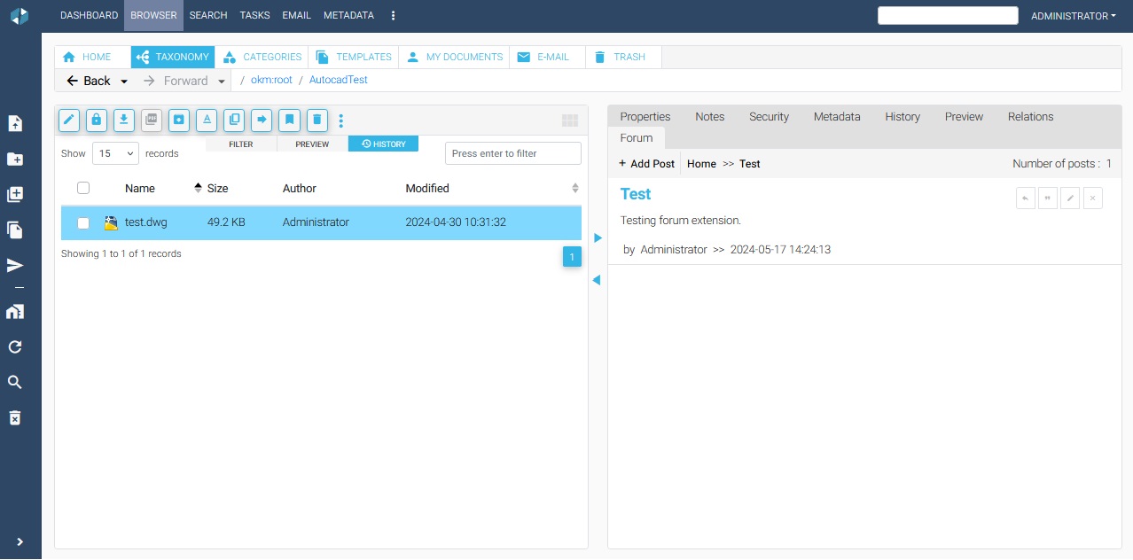Click the HISTORY toggle button above table

[x=383, y=144]
